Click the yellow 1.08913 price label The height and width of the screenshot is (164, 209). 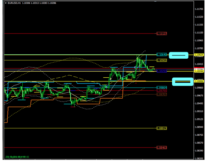[161, 128]
